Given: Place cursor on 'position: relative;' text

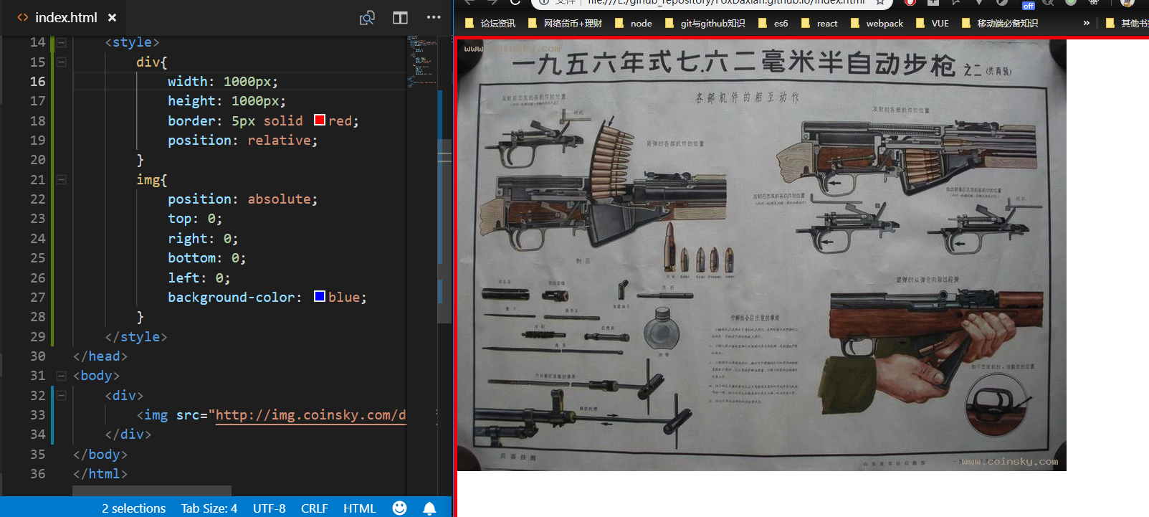Looking at the screenshot, I should (242, 141).
